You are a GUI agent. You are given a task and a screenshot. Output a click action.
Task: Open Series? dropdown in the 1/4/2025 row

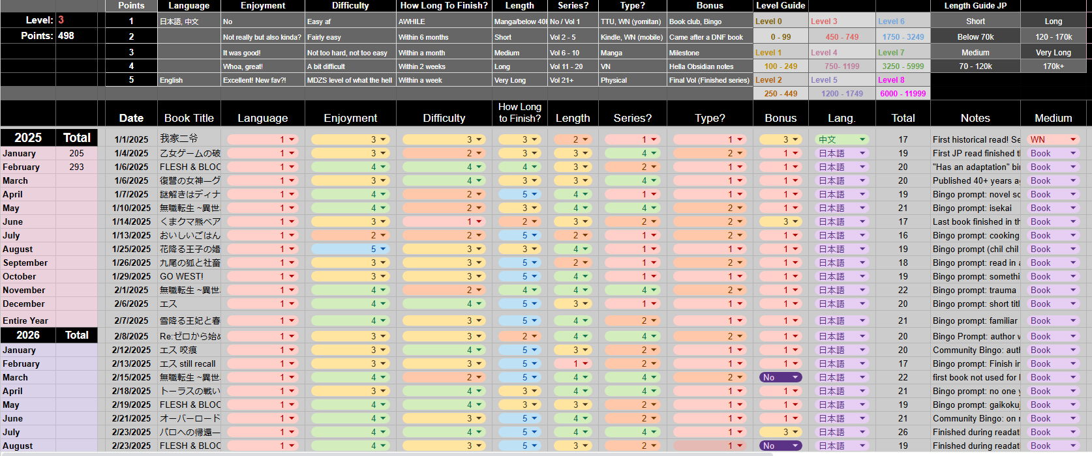click(x=632, y=153)
